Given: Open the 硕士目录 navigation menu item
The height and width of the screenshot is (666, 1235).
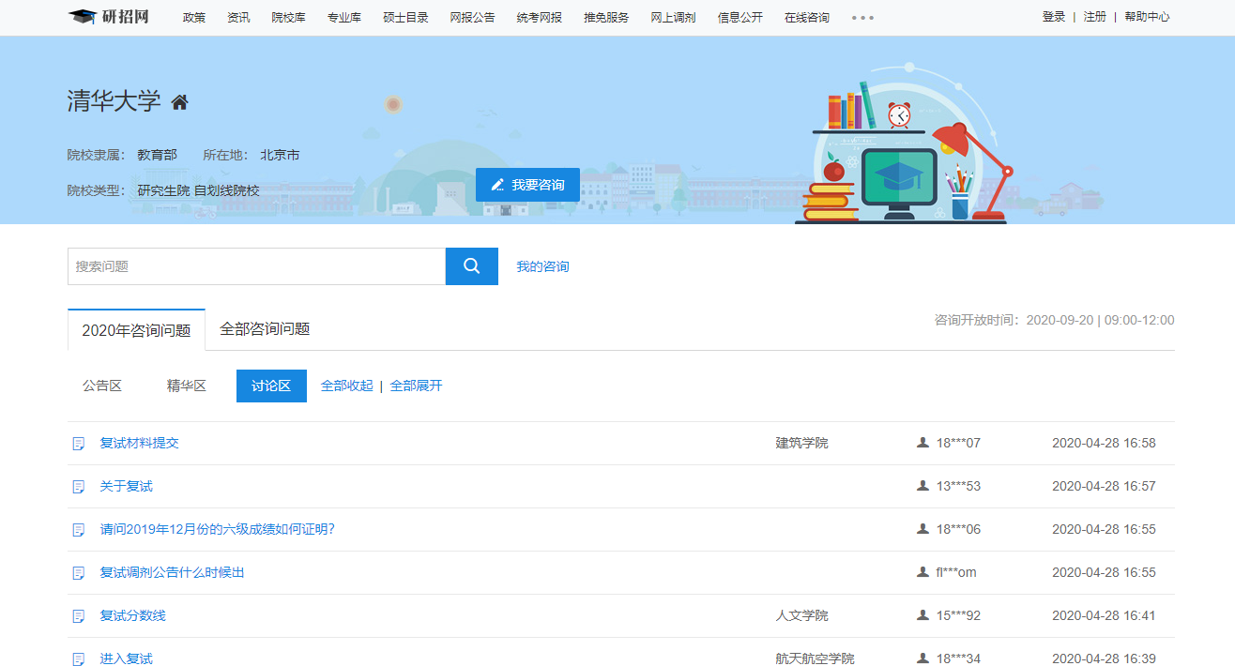Looking at the screenshot, I should tap(405, 17).
